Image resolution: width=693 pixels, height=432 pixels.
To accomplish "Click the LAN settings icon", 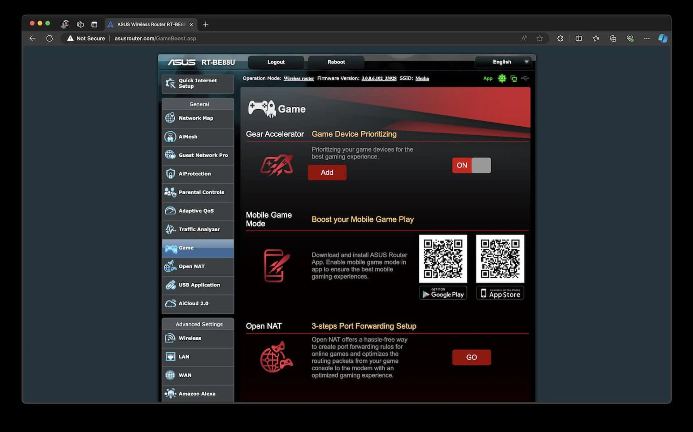I will click(170, 357).
